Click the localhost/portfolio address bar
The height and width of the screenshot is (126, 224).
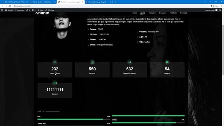[x=111, y=6]
